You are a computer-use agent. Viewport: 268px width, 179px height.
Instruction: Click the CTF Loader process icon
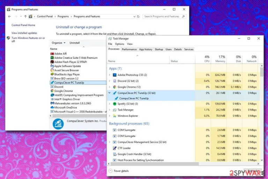pos(115,148)
